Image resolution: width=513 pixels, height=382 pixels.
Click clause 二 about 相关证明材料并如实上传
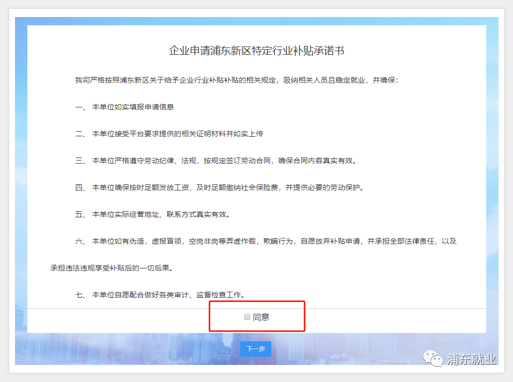169,134
